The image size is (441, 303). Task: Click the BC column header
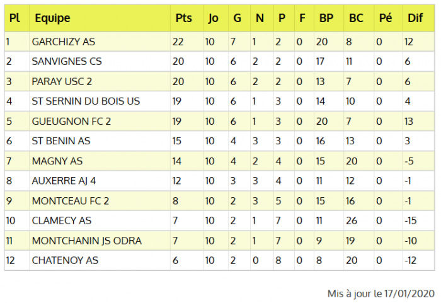356,18
